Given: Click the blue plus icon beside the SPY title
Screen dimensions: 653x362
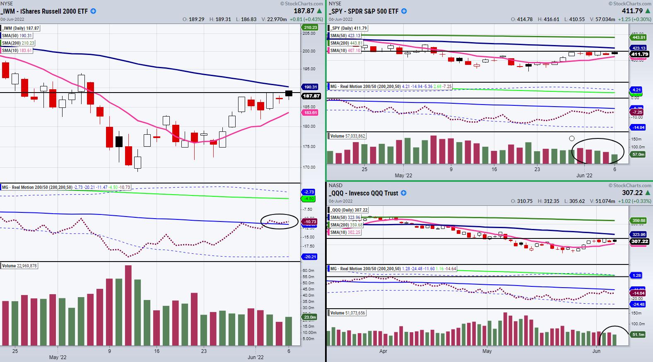Looking at the screenshot, I should (404, 11).
